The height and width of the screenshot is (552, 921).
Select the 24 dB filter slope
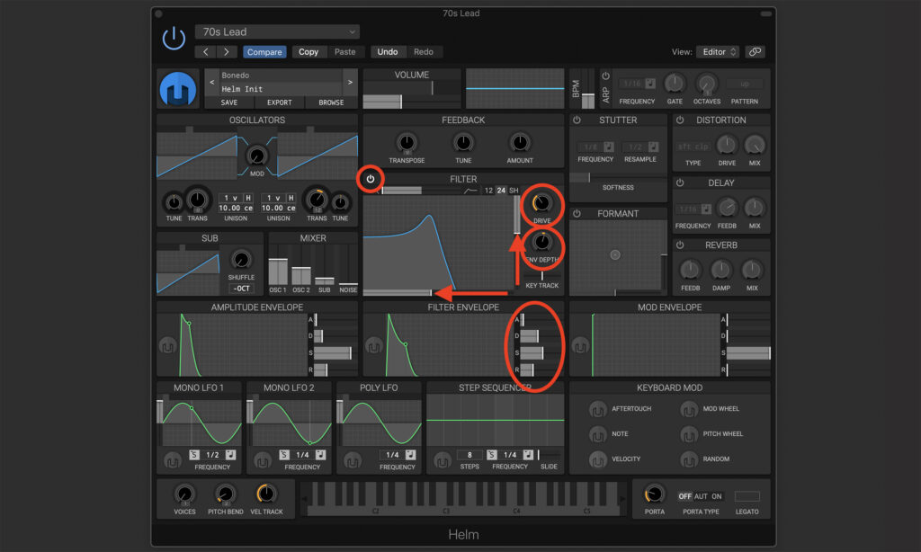pos(501,191)
